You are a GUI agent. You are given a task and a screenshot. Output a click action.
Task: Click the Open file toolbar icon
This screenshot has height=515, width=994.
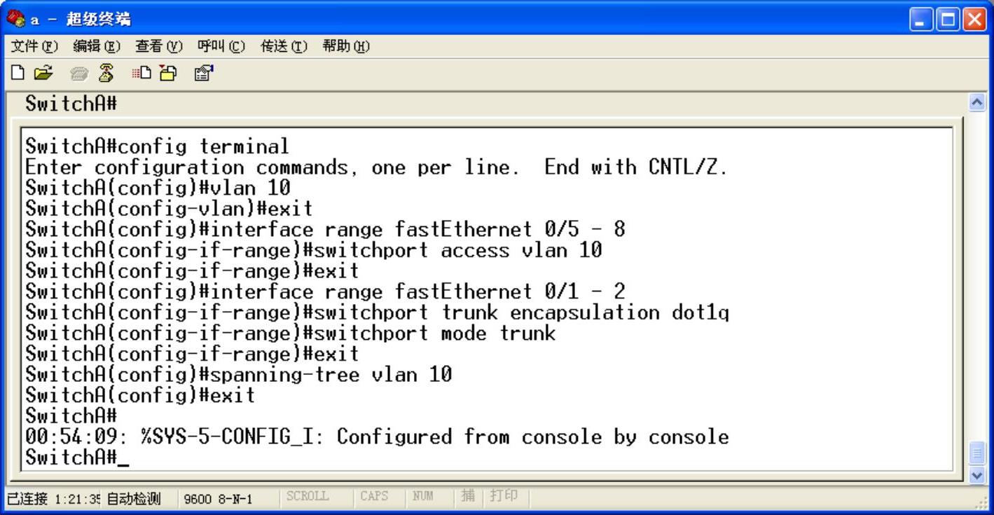click(43, 73)
